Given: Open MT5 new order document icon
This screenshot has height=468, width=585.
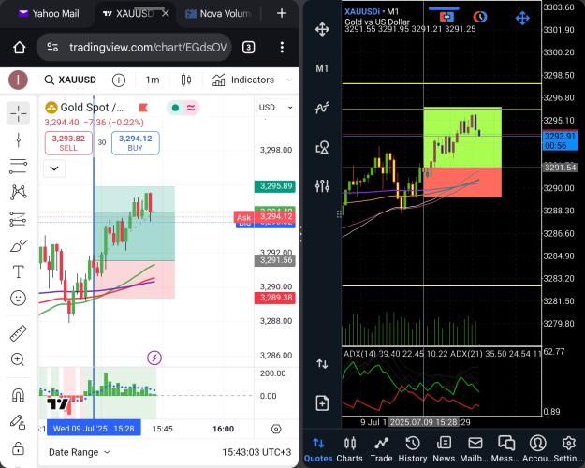Looking at the screenshot, I should click(322, 403).
